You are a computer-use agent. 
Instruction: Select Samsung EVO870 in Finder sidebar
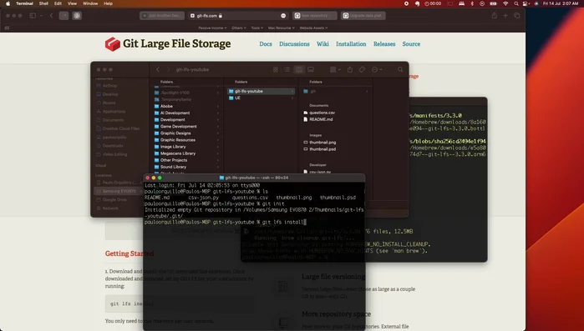click(x=119, y=191)
